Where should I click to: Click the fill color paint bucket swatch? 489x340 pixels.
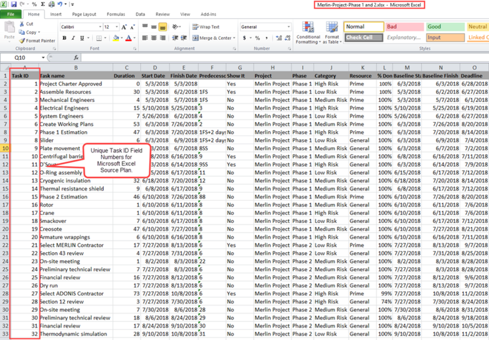[116, 38]
